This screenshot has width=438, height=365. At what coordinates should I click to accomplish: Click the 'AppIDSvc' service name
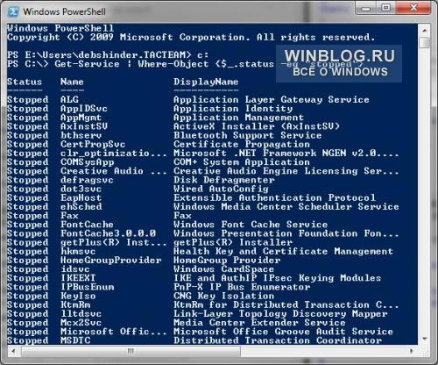(84, 109)
